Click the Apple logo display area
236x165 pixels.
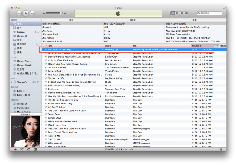click(118, 14)
